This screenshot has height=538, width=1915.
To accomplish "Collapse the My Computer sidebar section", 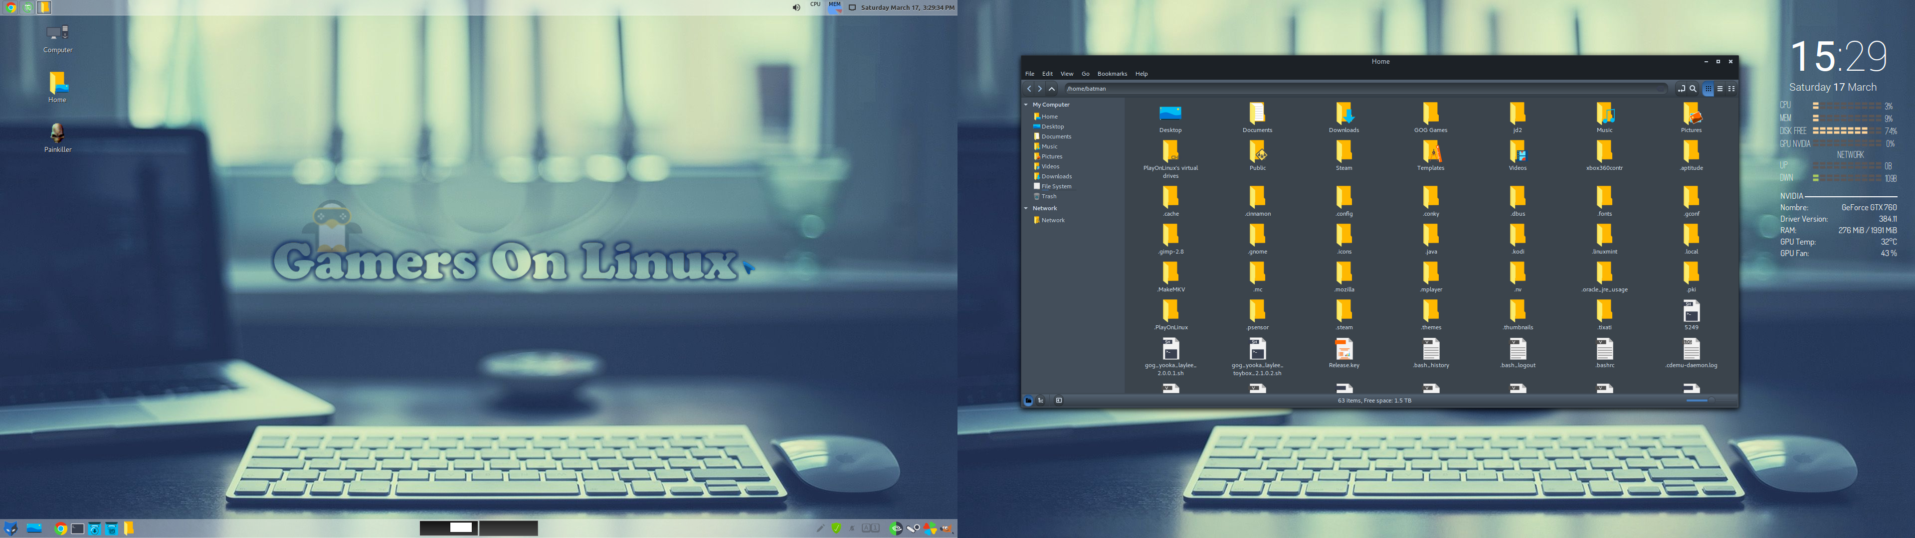I will 1026,105.
